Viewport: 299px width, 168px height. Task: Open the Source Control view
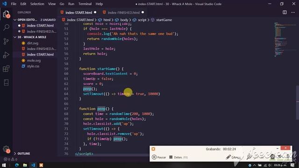tap(6, 41)
